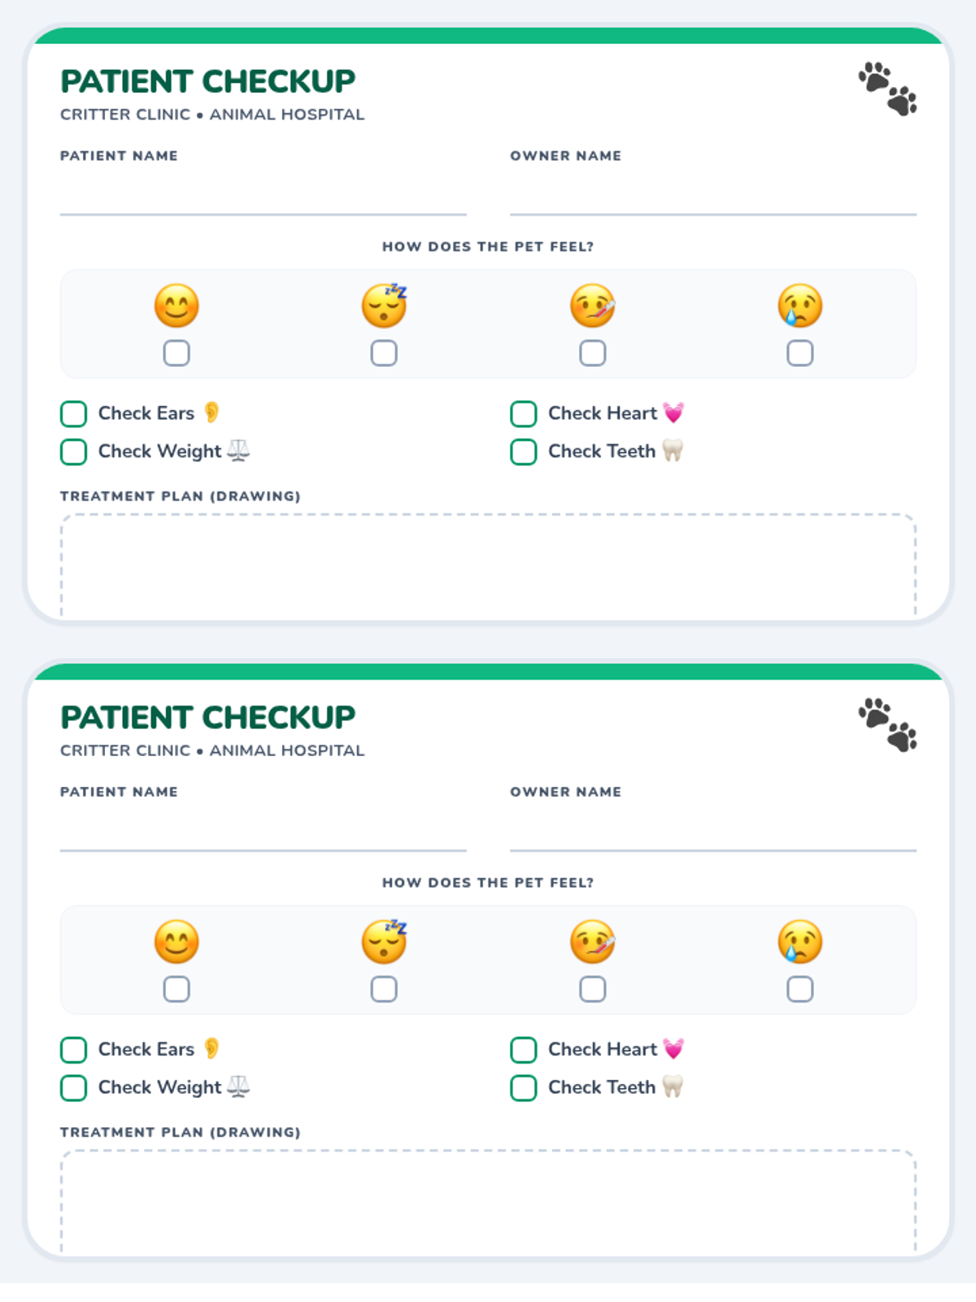The image size is (976, 1302).
Task: Click the happy face emoji on top form
Action: pos(176,306)
